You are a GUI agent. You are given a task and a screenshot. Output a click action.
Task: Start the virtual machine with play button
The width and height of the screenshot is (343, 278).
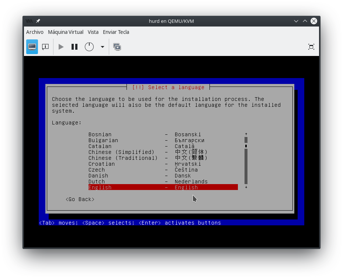coord(61,47)
